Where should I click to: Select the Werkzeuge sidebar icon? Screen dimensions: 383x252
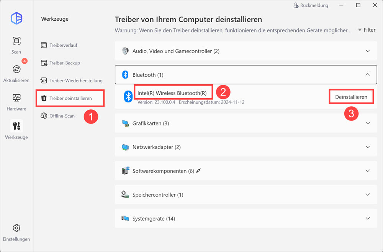[16, 126]
